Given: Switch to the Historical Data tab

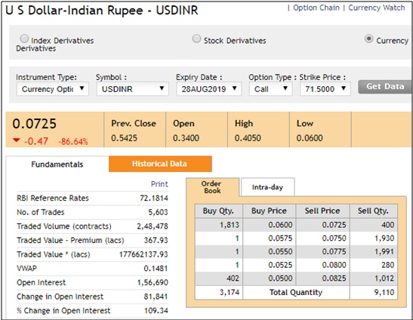Looking at the screenshot, I should (x=160, y=164).
